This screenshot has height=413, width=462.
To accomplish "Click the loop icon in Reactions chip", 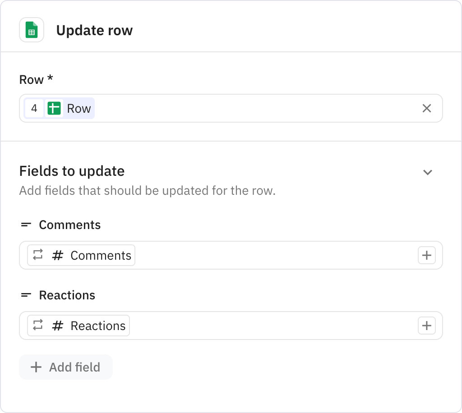I will [38, 325].
